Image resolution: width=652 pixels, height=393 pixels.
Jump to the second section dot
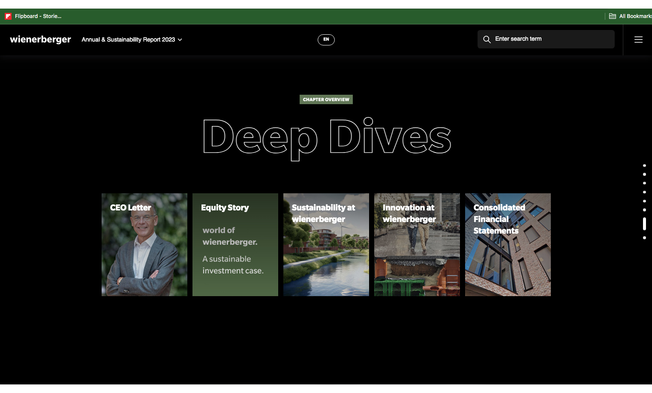pos(644,174)
